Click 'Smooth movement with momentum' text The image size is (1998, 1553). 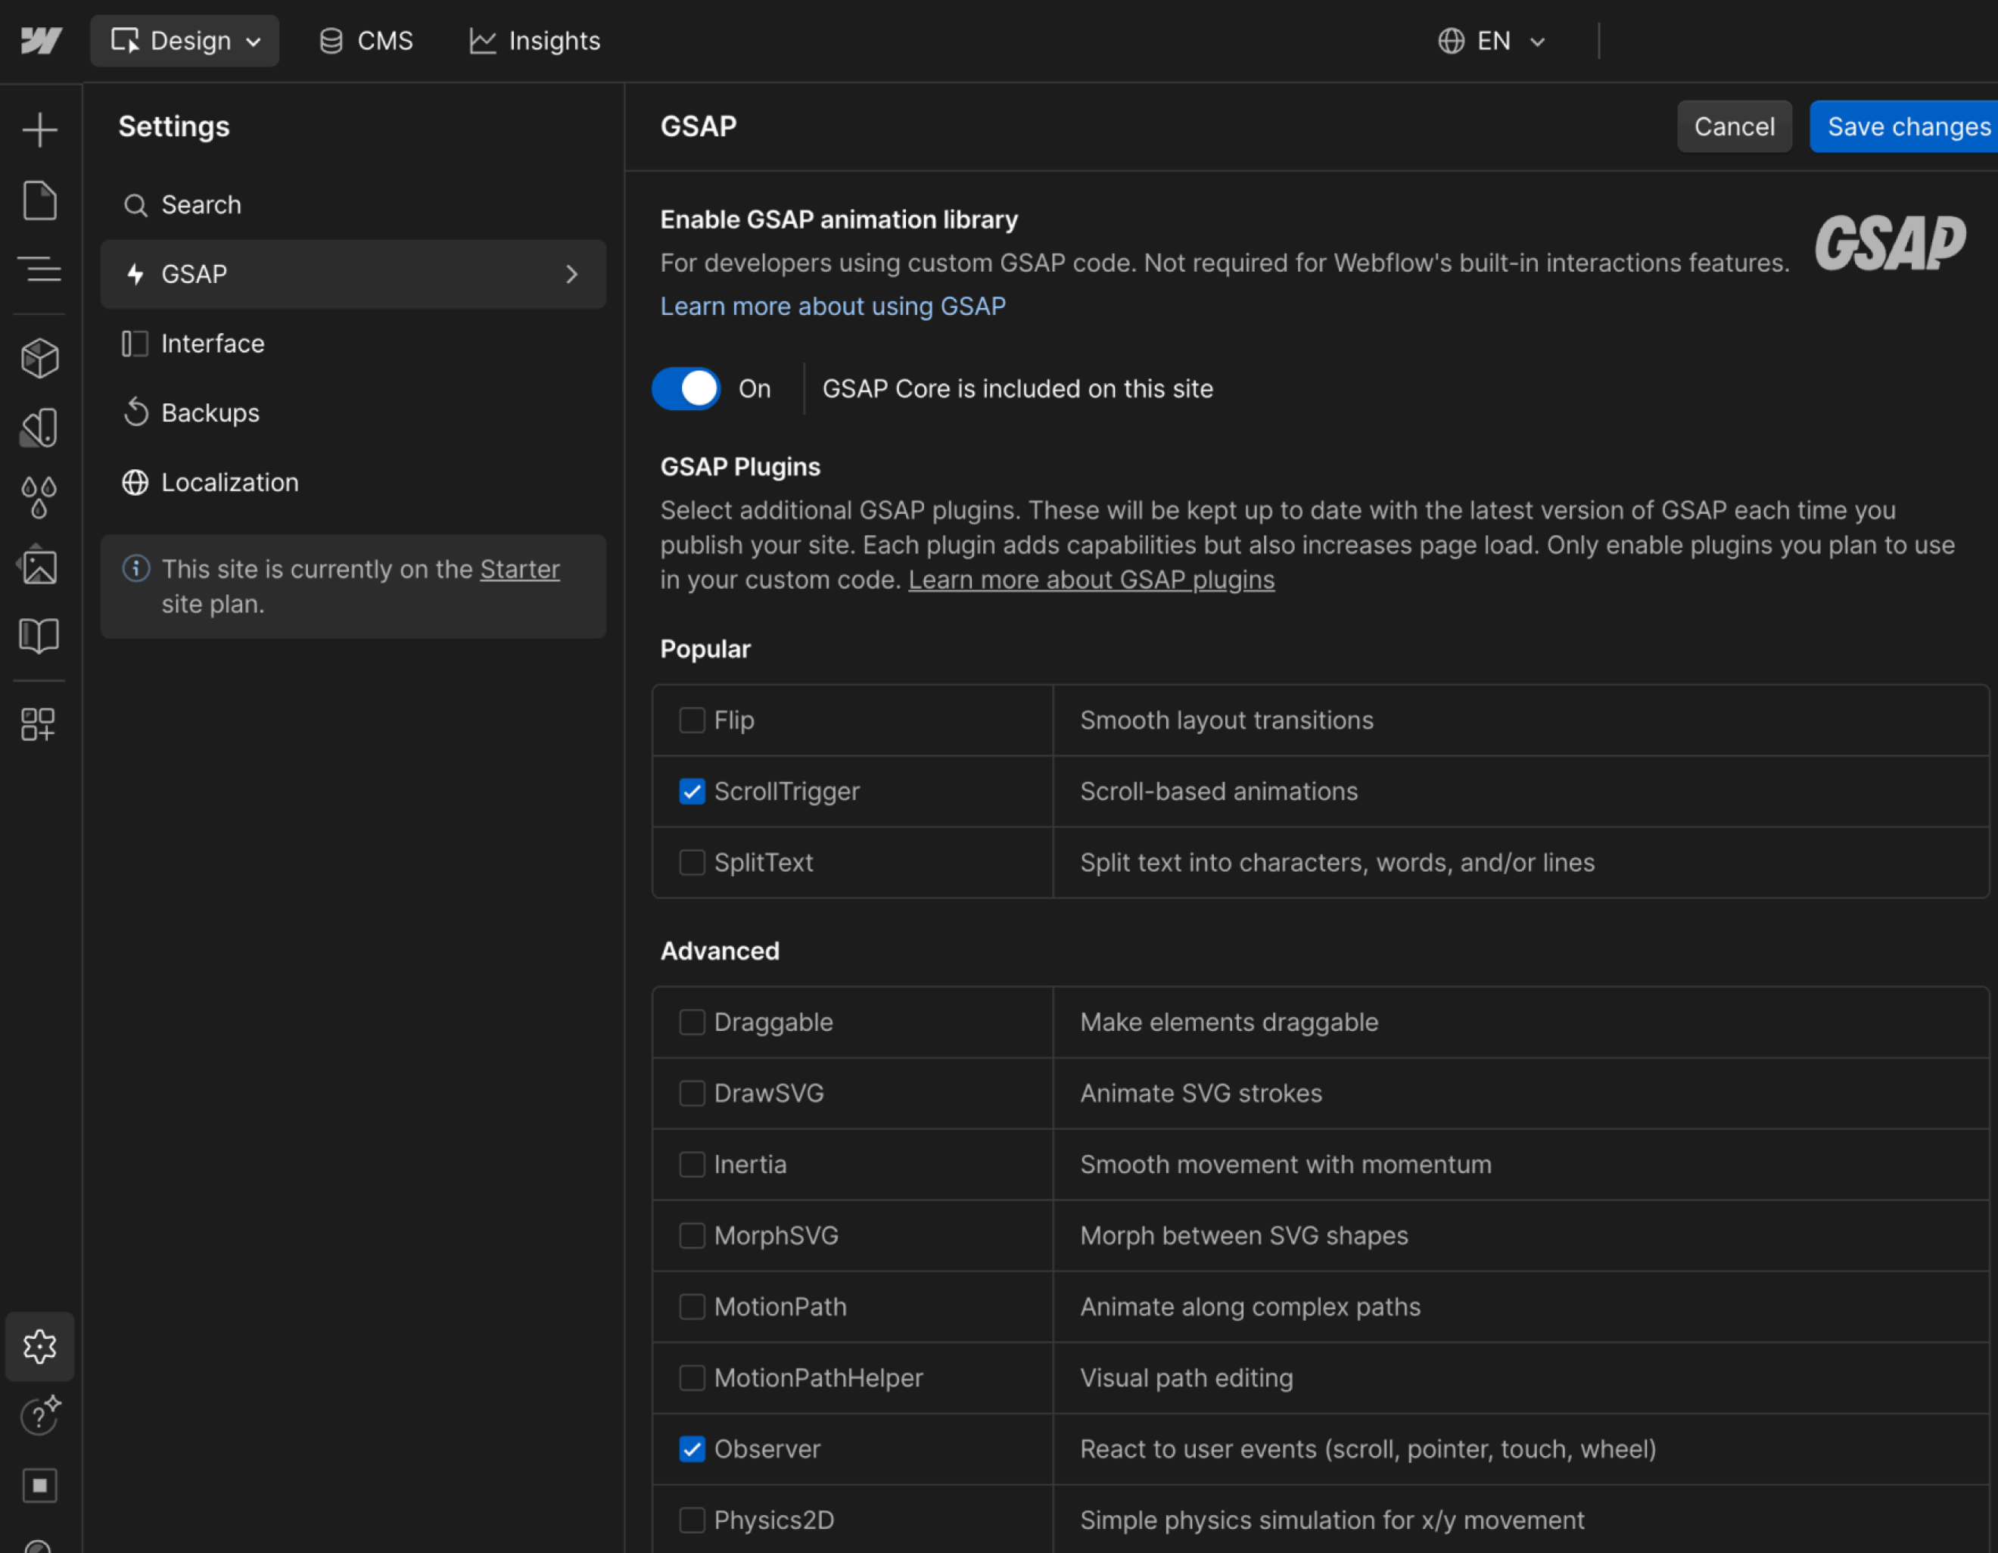click(x=1285, y=1164)
